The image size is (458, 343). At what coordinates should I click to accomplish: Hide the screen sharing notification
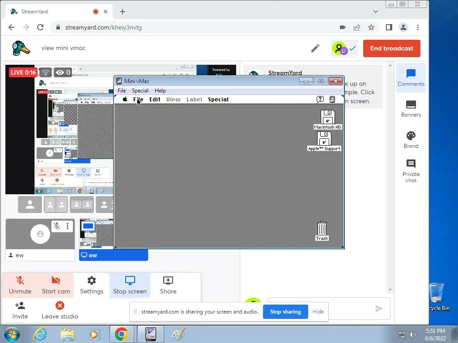(318, 311)
